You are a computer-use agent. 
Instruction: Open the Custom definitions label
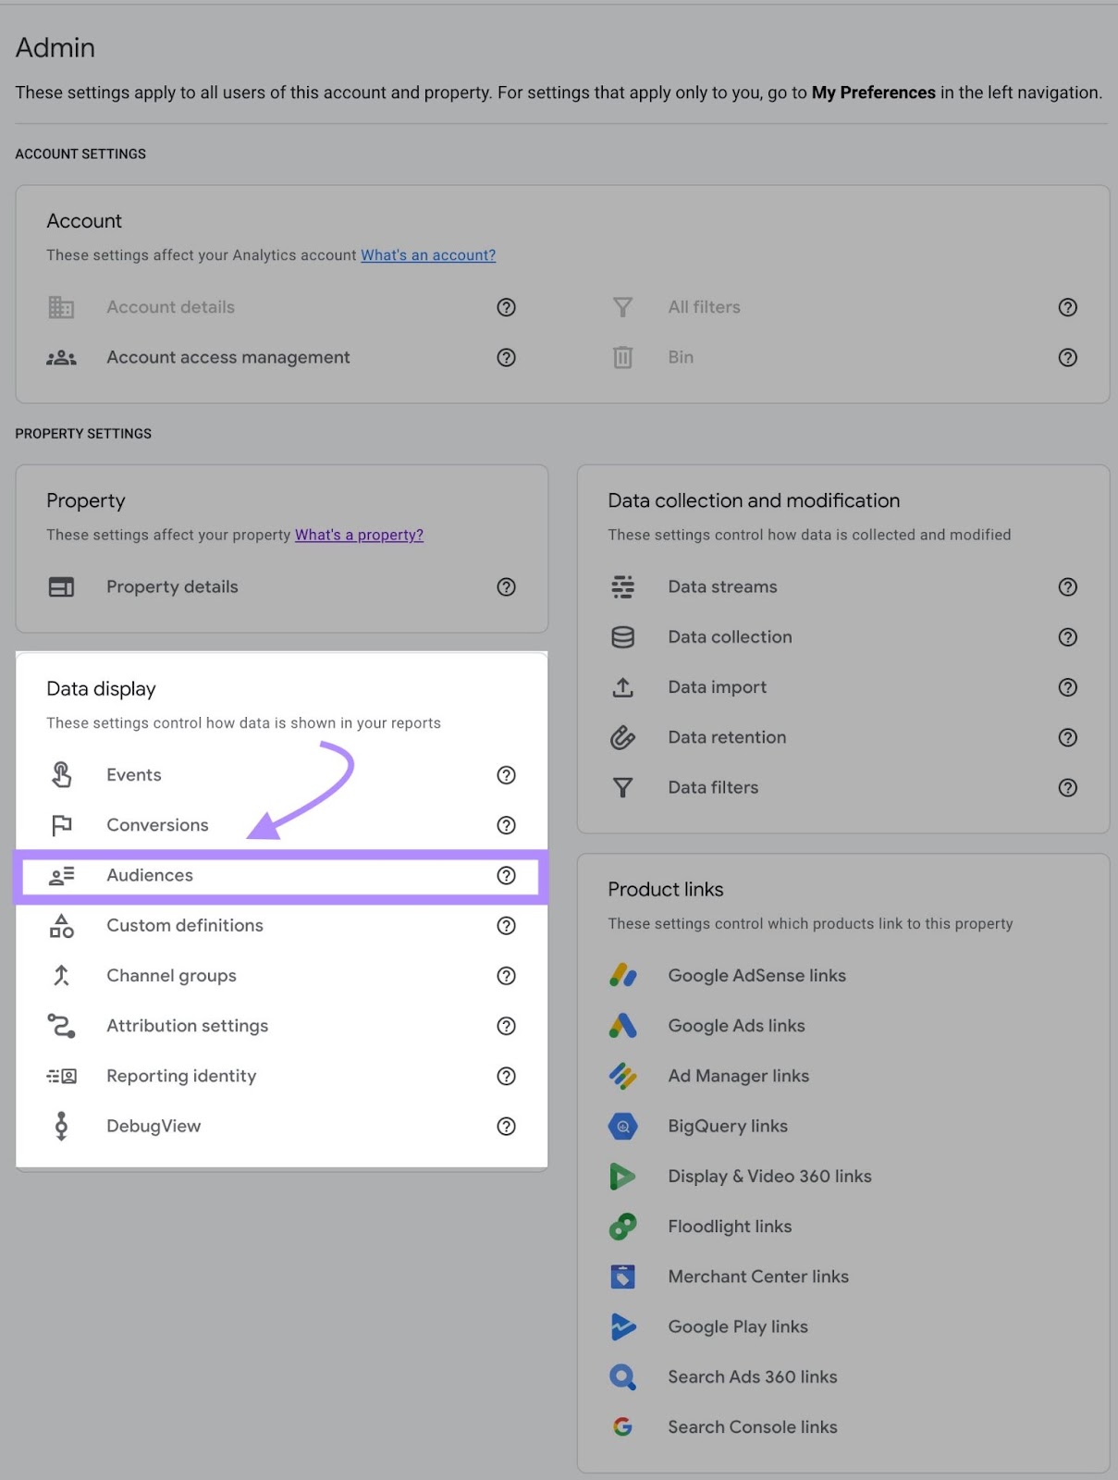pos(185,925)
